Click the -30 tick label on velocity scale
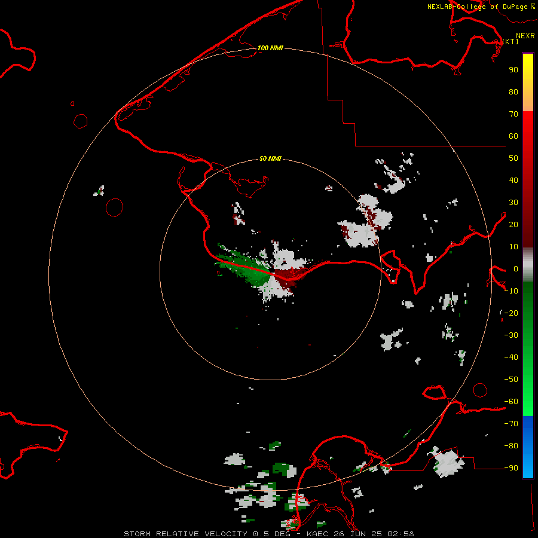The height and width of the screenshot is (538, 538). (x=511, y=335)
